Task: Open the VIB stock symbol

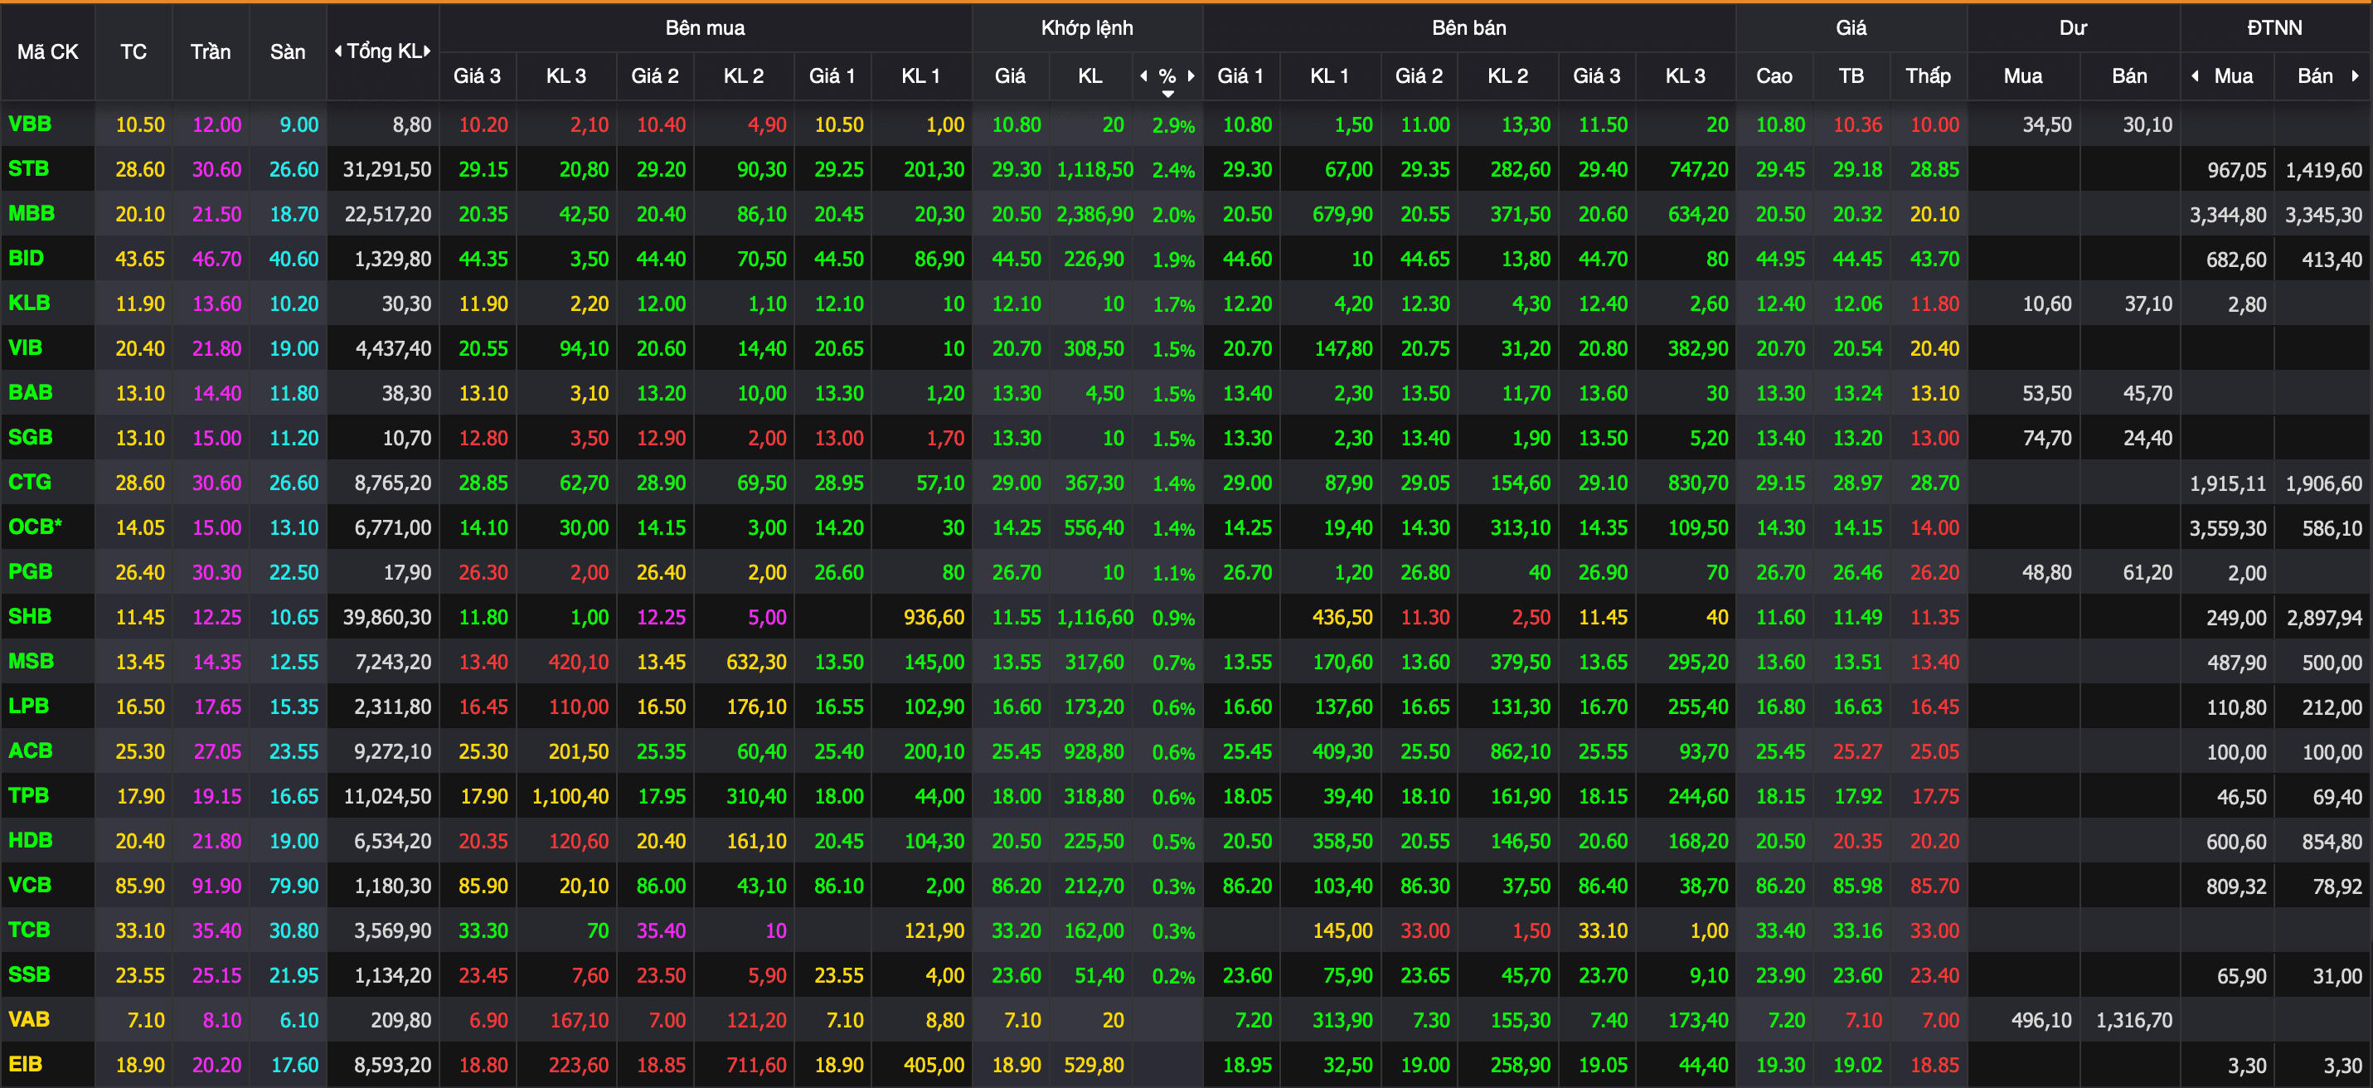Action: click(x=25, y=347)
